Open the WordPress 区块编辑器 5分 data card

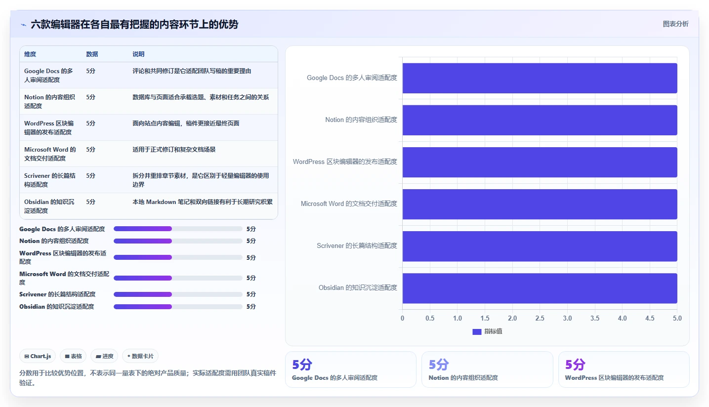pyautogui.click(x=624, y=369)
